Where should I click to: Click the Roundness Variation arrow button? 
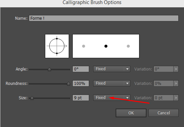click(176, 84)
